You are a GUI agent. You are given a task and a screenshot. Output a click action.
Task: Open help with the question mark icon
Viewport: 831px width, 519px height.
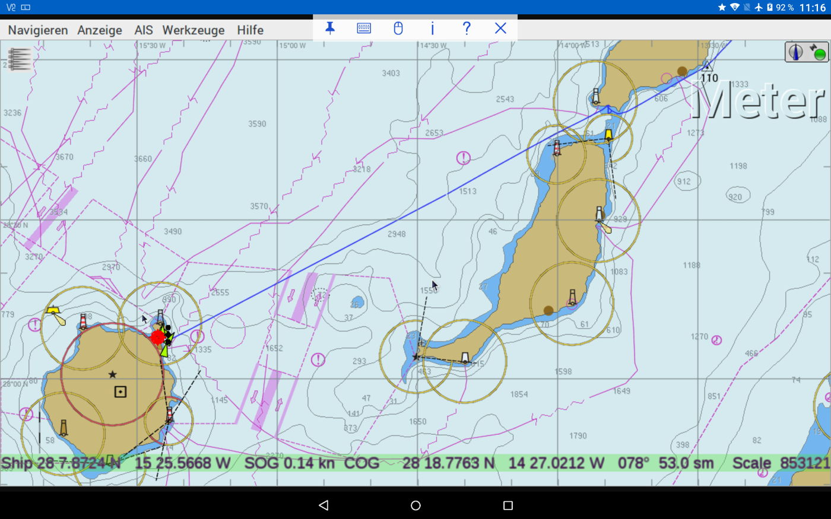467,28
